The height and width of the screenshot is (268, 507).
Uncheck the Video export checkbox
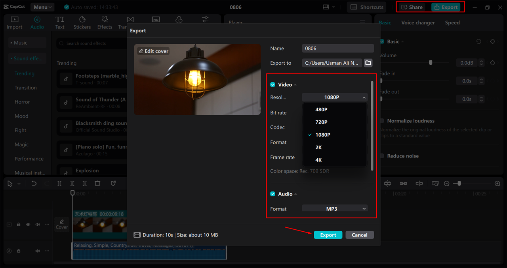[273, 84]
